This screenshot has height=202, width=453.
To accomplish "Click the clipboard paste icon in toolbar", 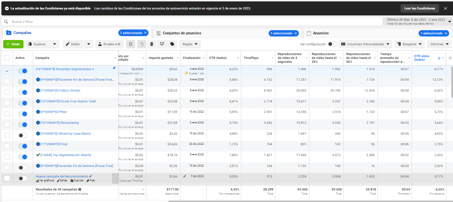I will pos(131,44).
